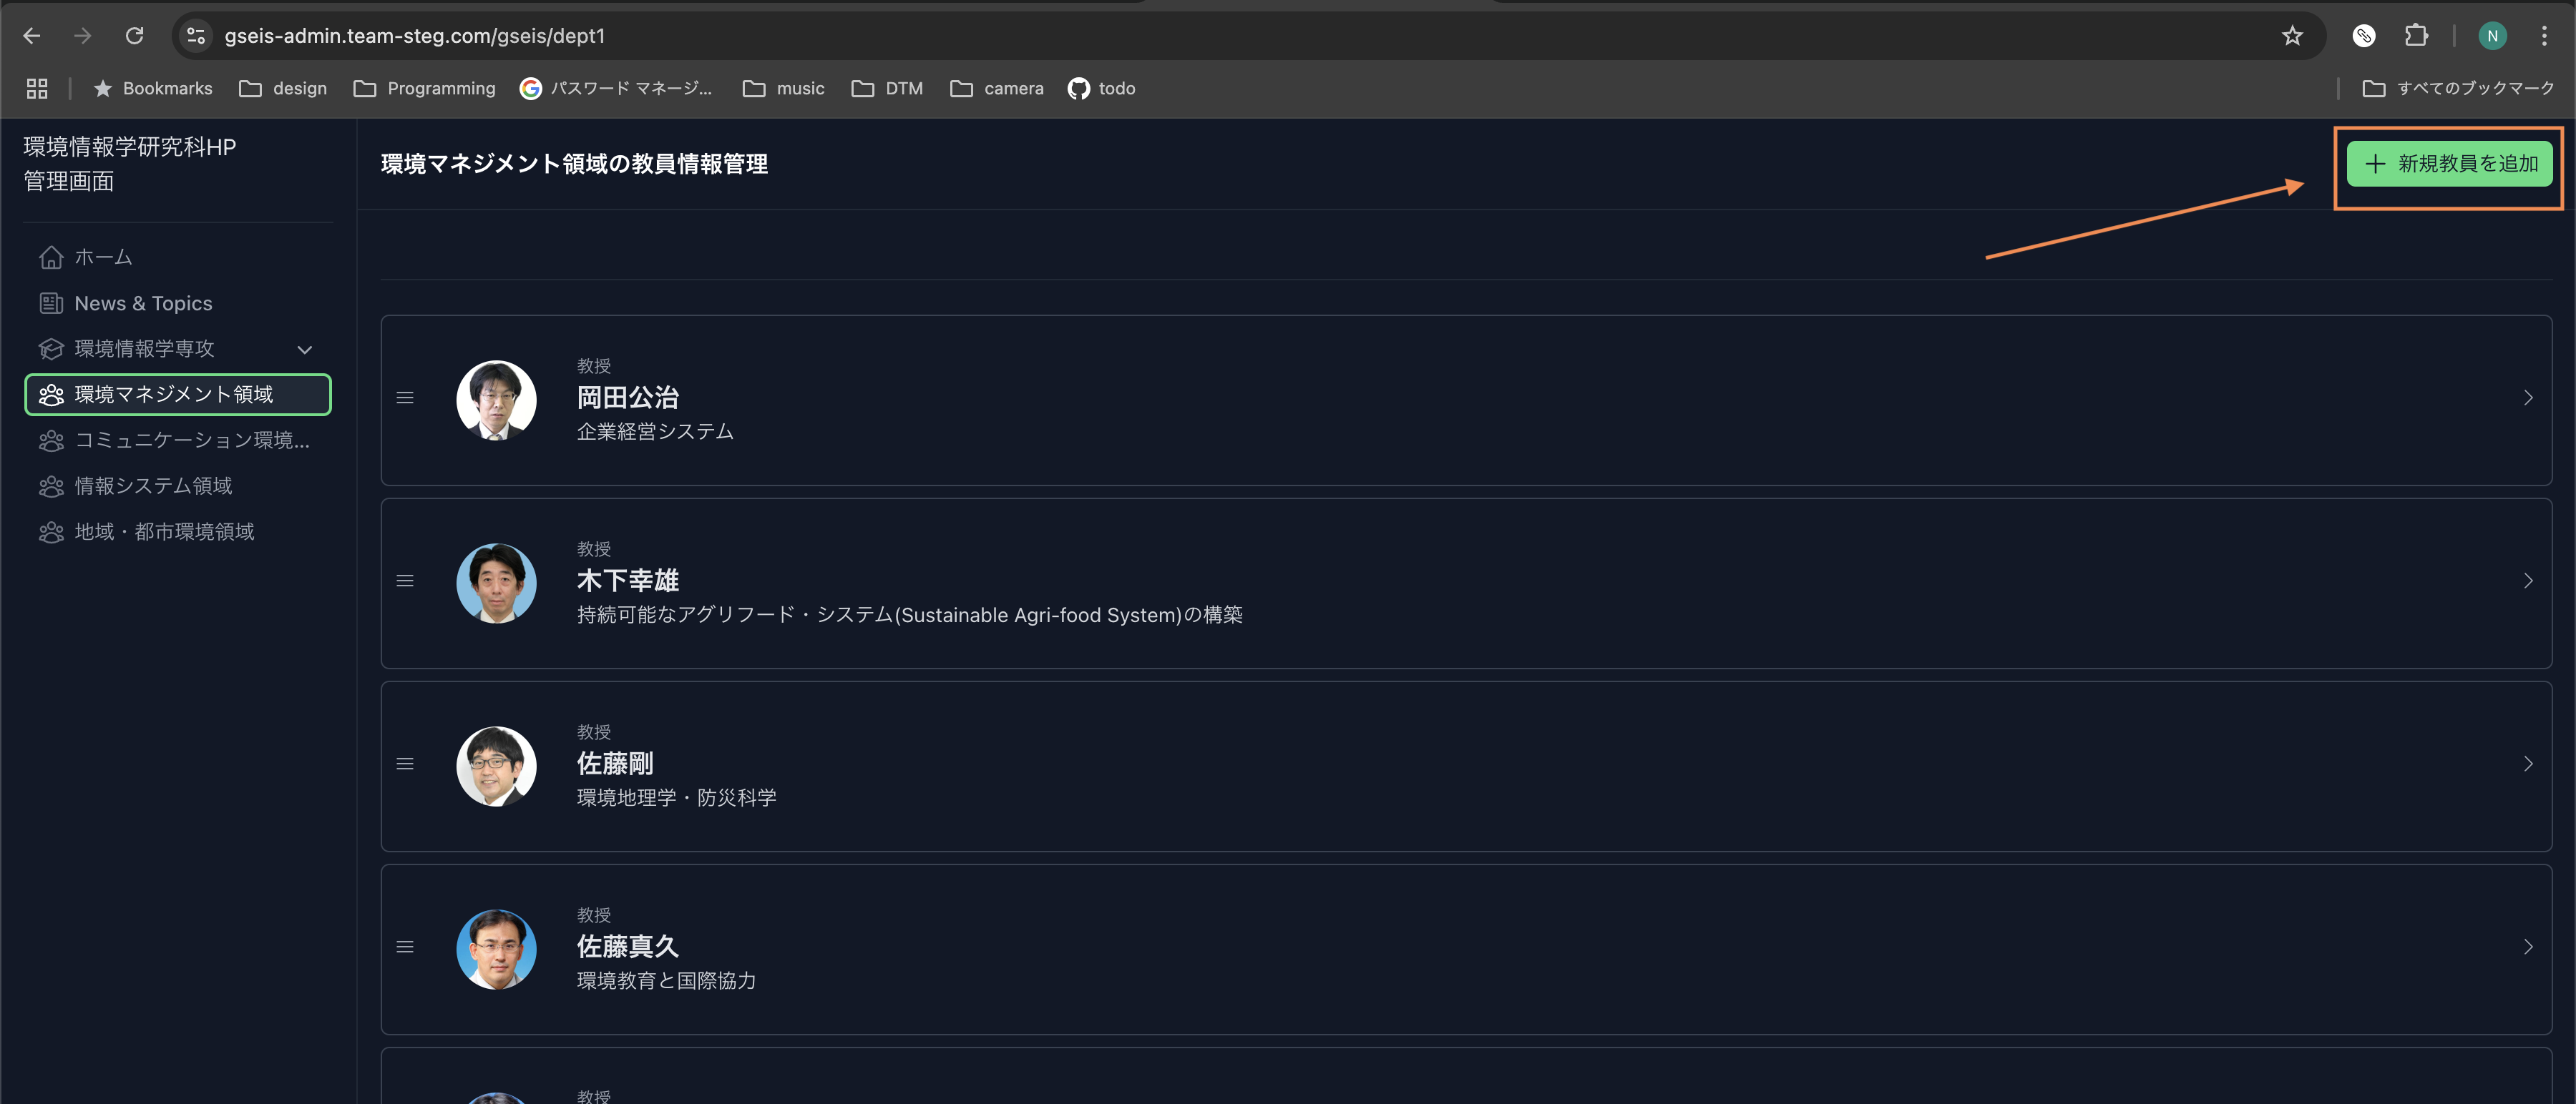
Task: Open News & Topics in the sidebar
Action: coord(143,304)
